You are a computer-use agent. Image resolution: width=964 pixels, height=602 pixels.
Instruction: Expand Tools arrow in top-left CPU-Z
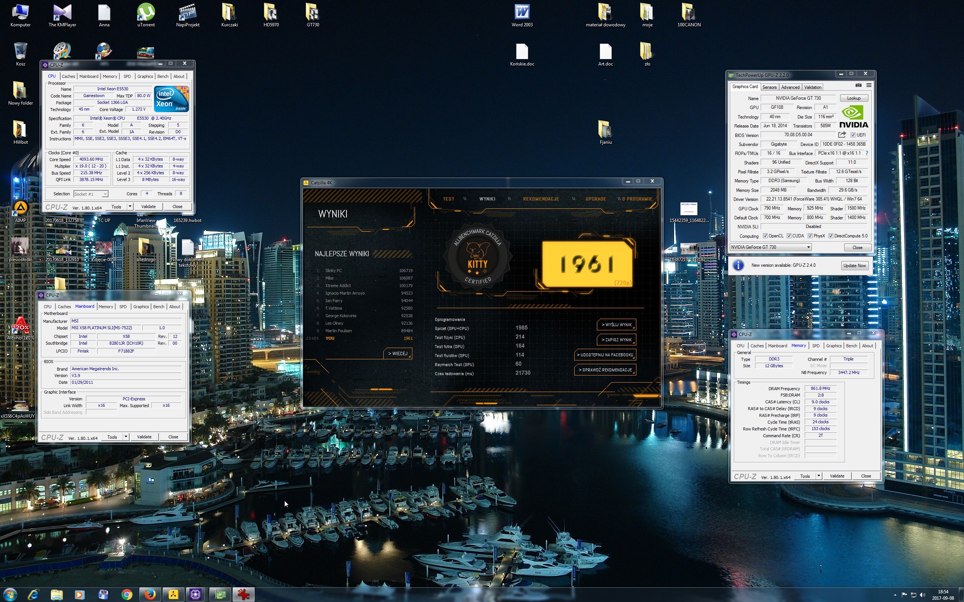[x=130, y=206]
